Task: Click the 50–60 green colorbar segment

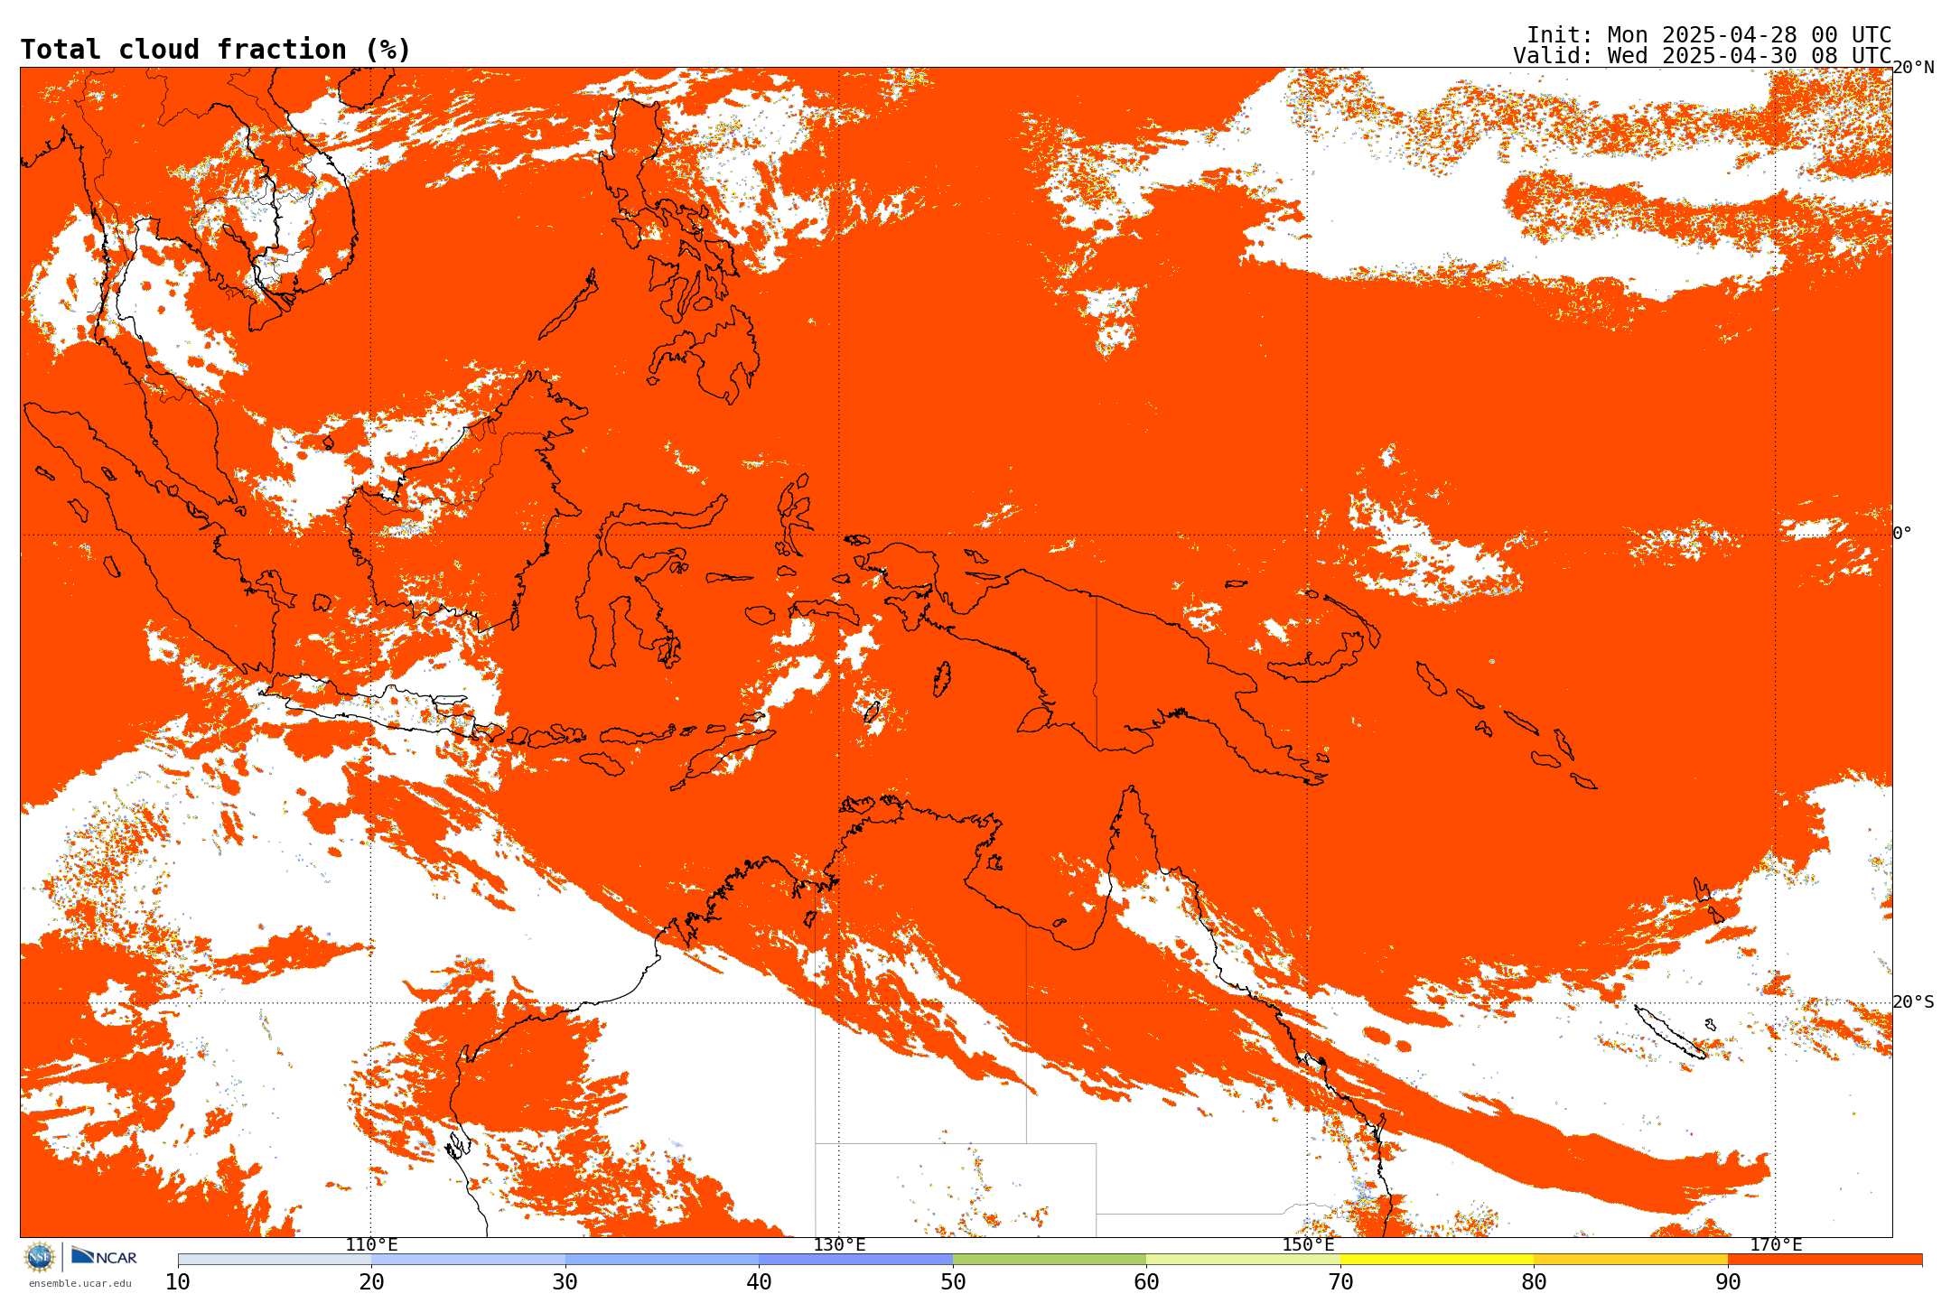Action: [1050, 1259]
